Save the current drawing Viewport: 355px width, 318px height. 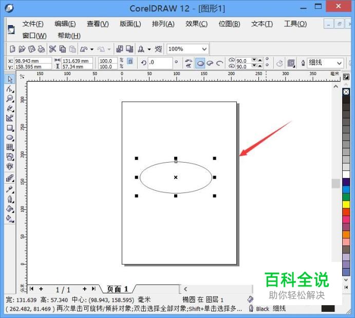pos(31,49)
